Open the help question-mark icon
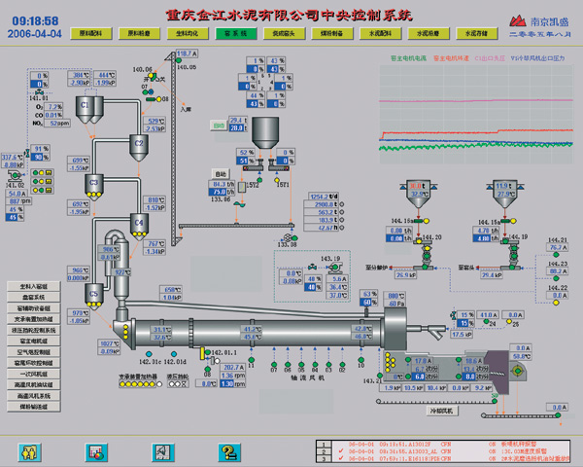This screenshot has width=583, height=467. pyautogui.click(x=227, y=450)
